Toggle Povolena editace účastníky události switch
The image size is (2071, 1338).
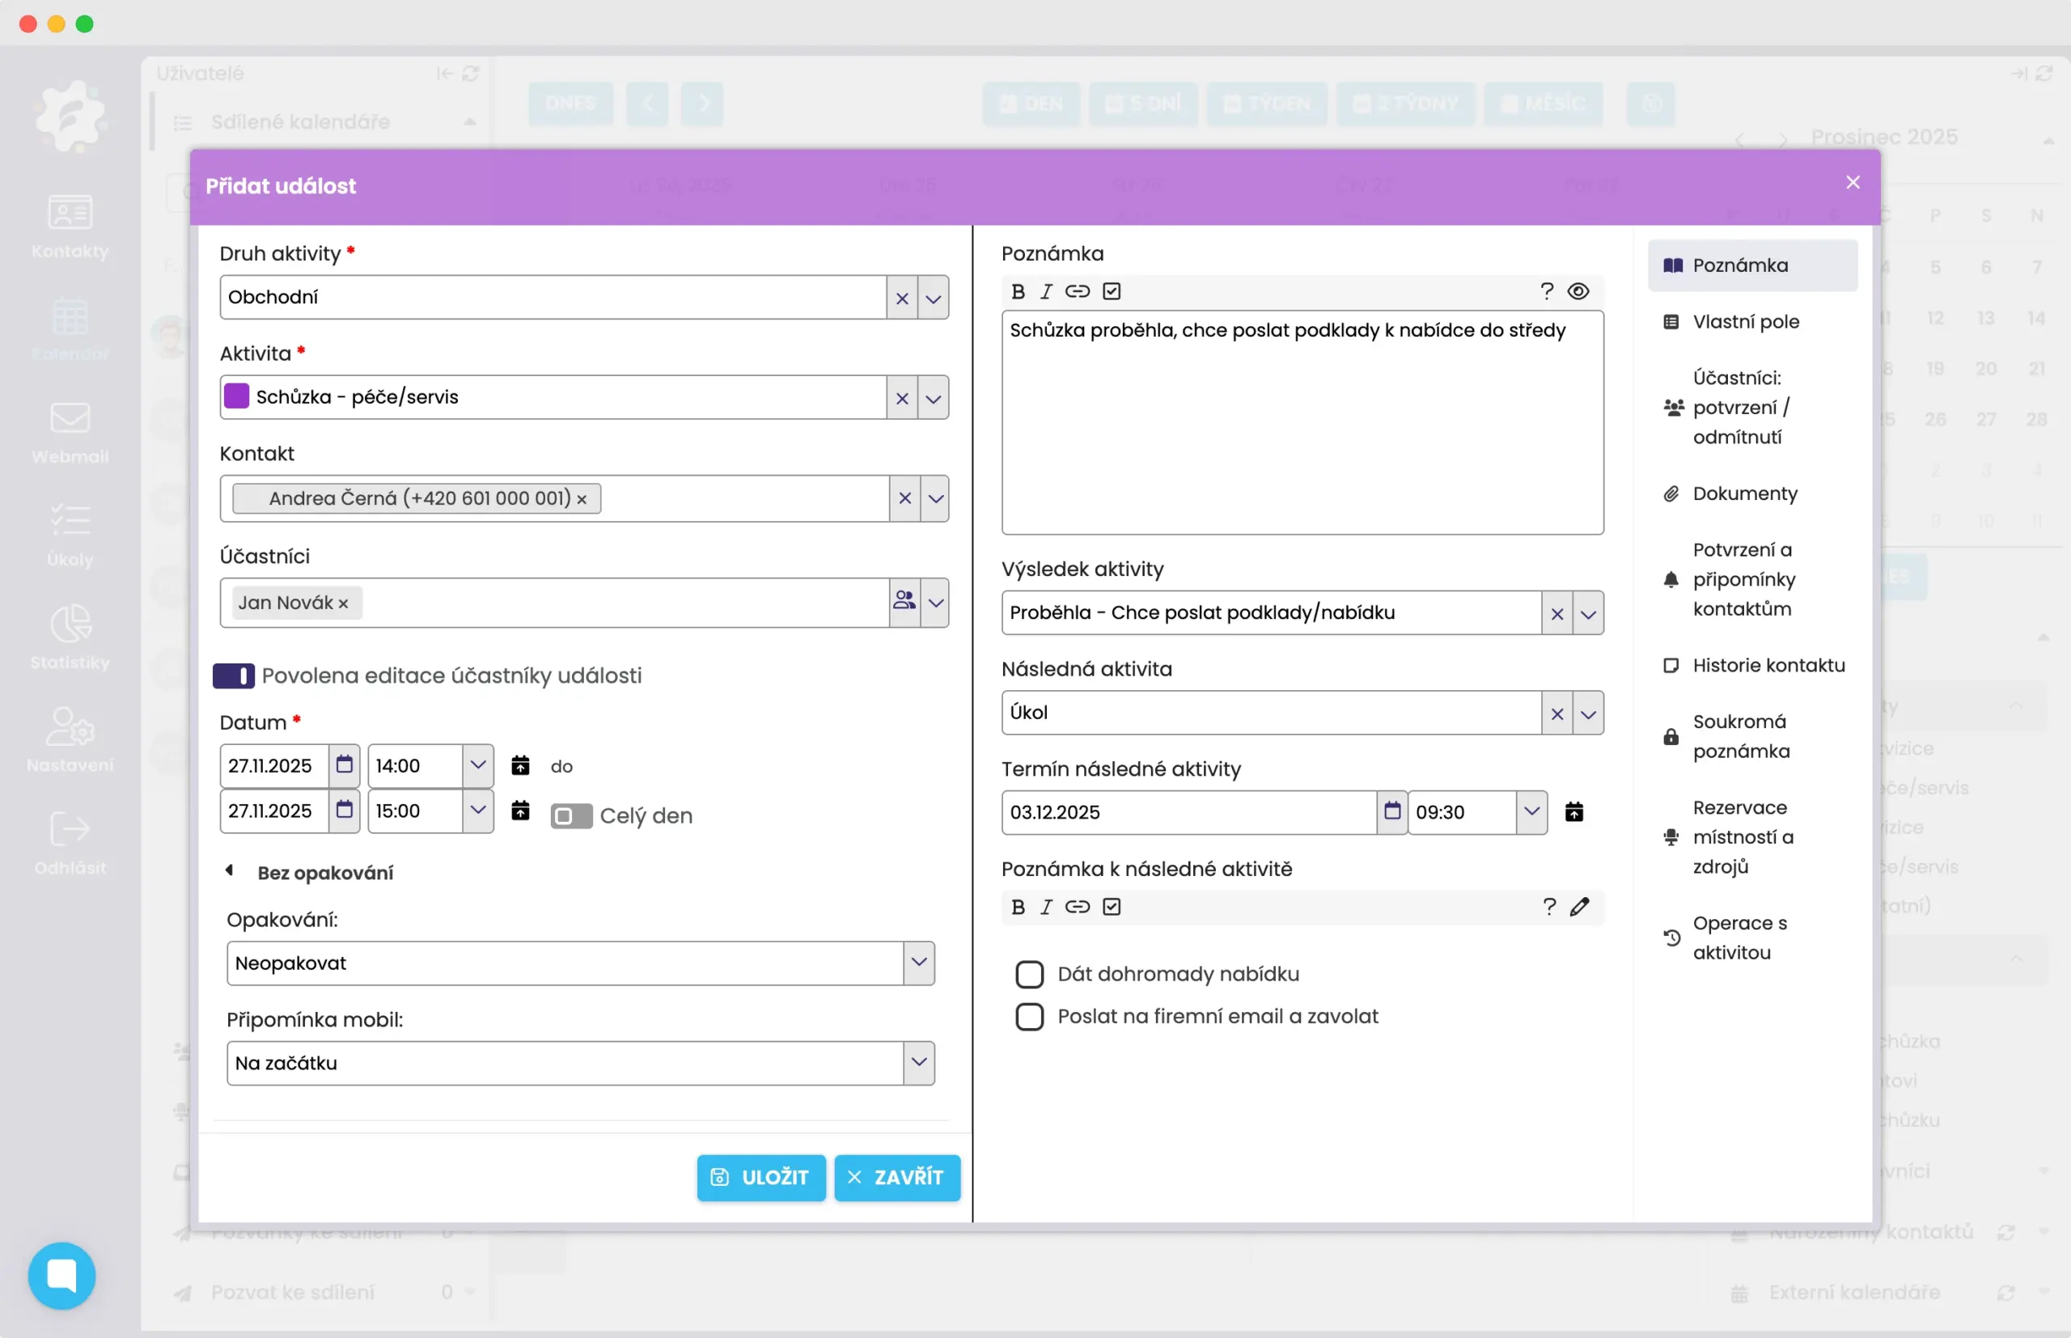(233, 676)
